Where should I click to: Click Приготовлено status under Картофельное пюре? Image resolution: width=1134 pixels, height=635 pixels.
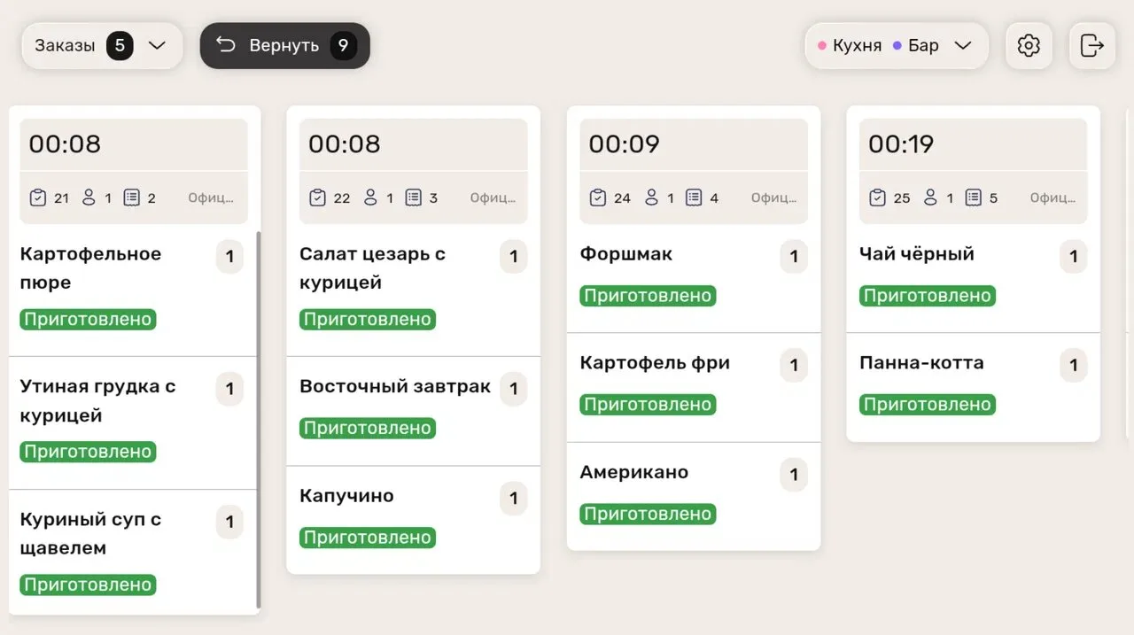[88, 320]
